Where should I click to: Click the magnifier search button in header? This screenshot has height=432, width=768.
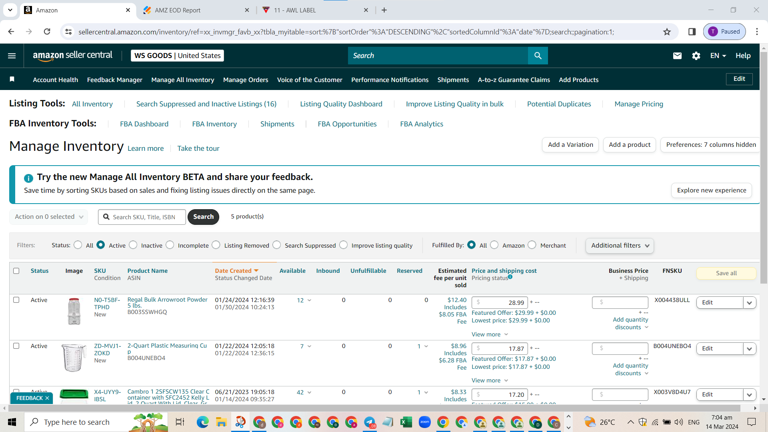coord(538,56)
